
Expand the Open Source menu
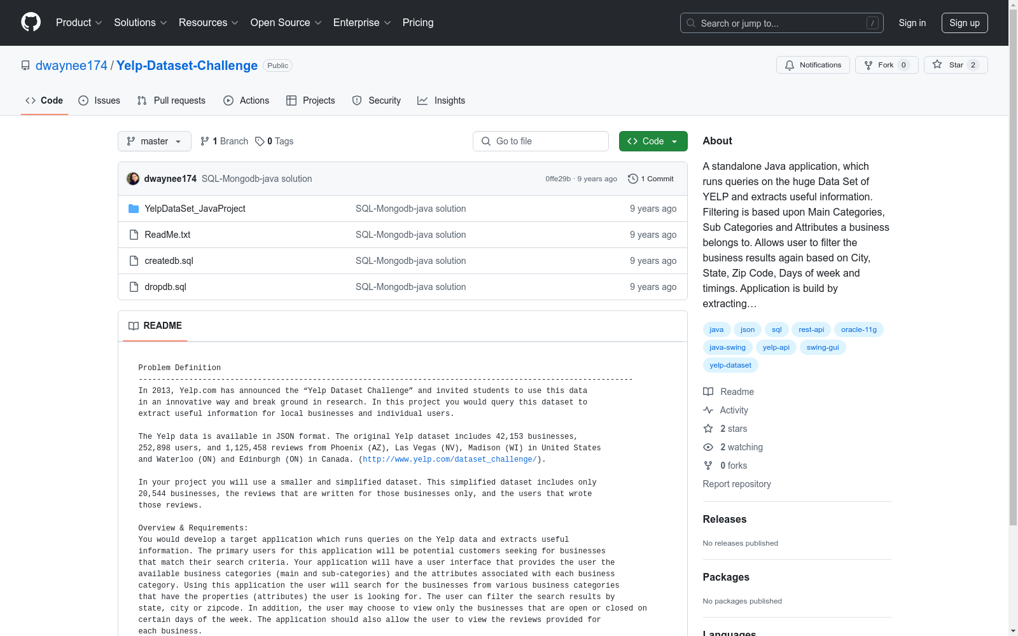tap(286, 22)
